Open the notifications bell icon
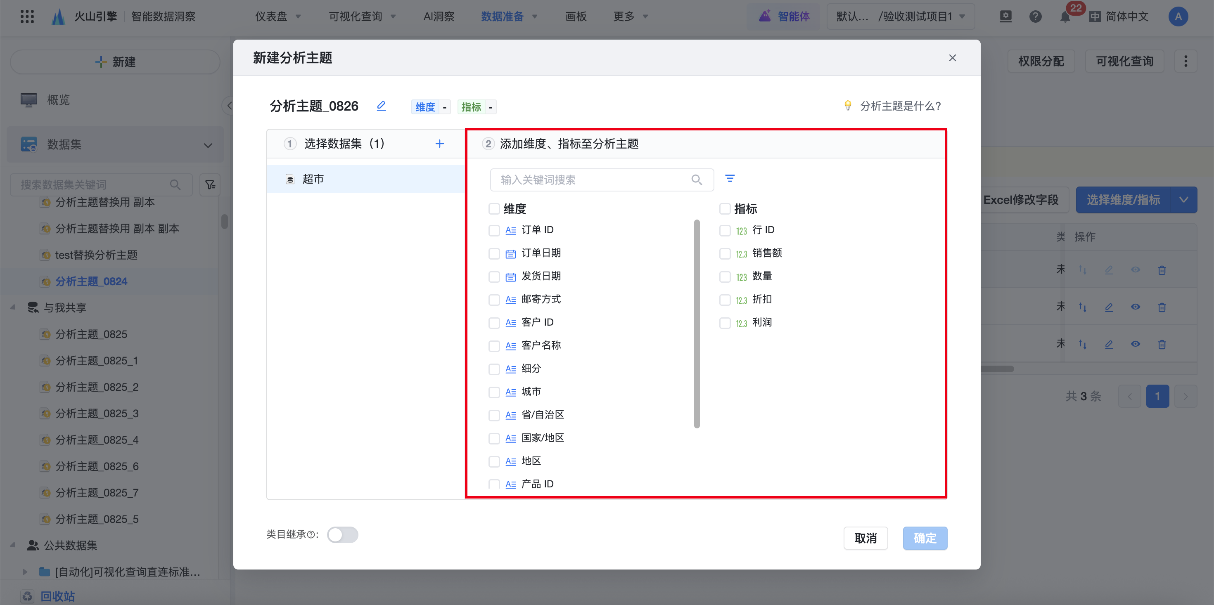The width and height of the screenshot is (1214, 605). click(x=1065, y=17)
